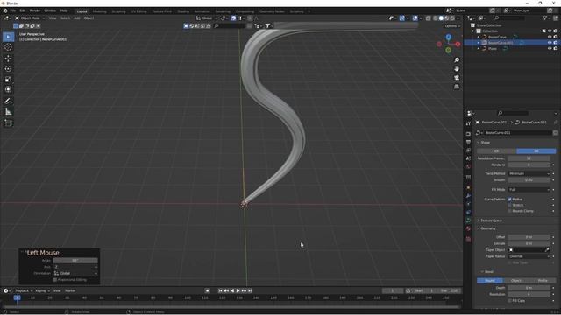Click the Add Cube tool
The height and width of the screenshot is (315, 561).
click(8, 122)
